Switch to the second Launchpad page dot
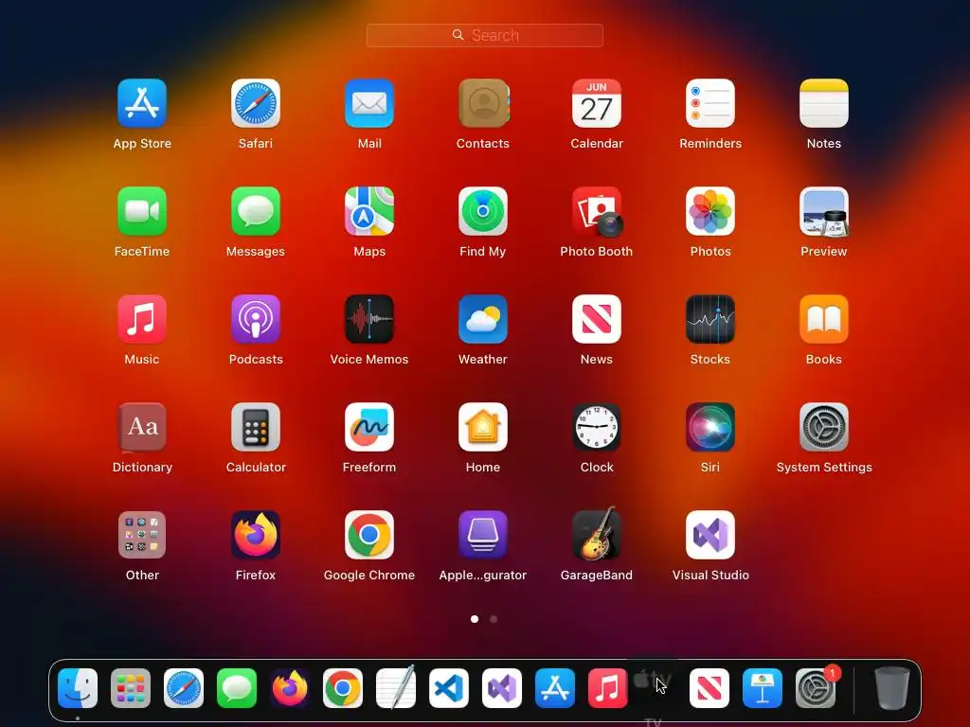 [x=494, y=619]
